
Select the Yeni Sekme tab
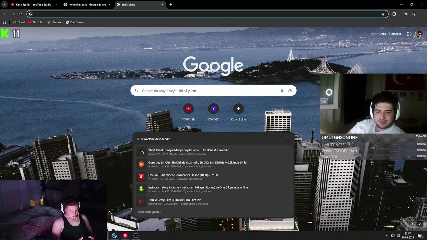pos(140,5)
